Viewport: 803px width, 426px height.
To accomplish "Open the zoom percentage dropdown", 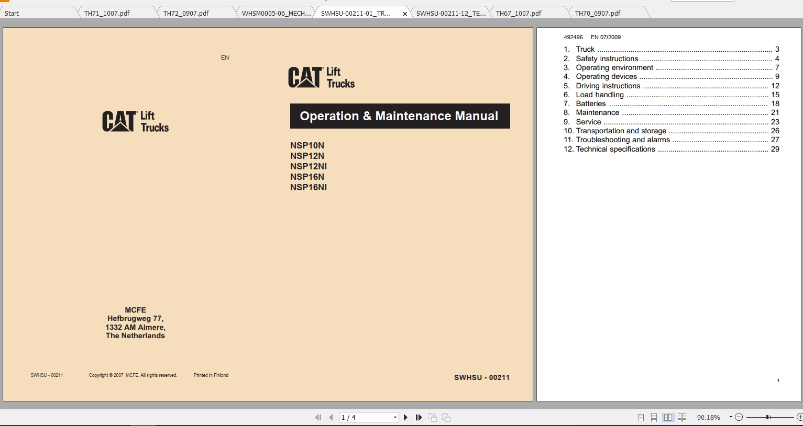I will click(x=730, y=417).
